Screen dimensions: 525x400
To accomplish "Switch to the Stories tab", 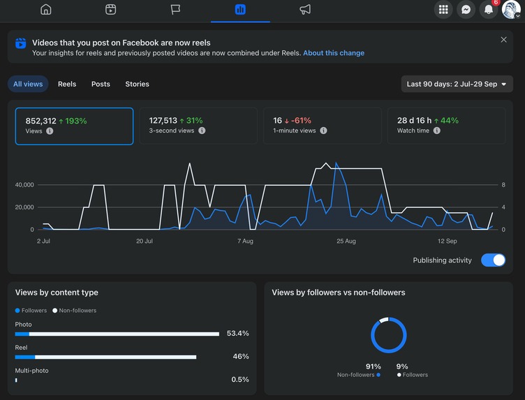I will point(138,84).
